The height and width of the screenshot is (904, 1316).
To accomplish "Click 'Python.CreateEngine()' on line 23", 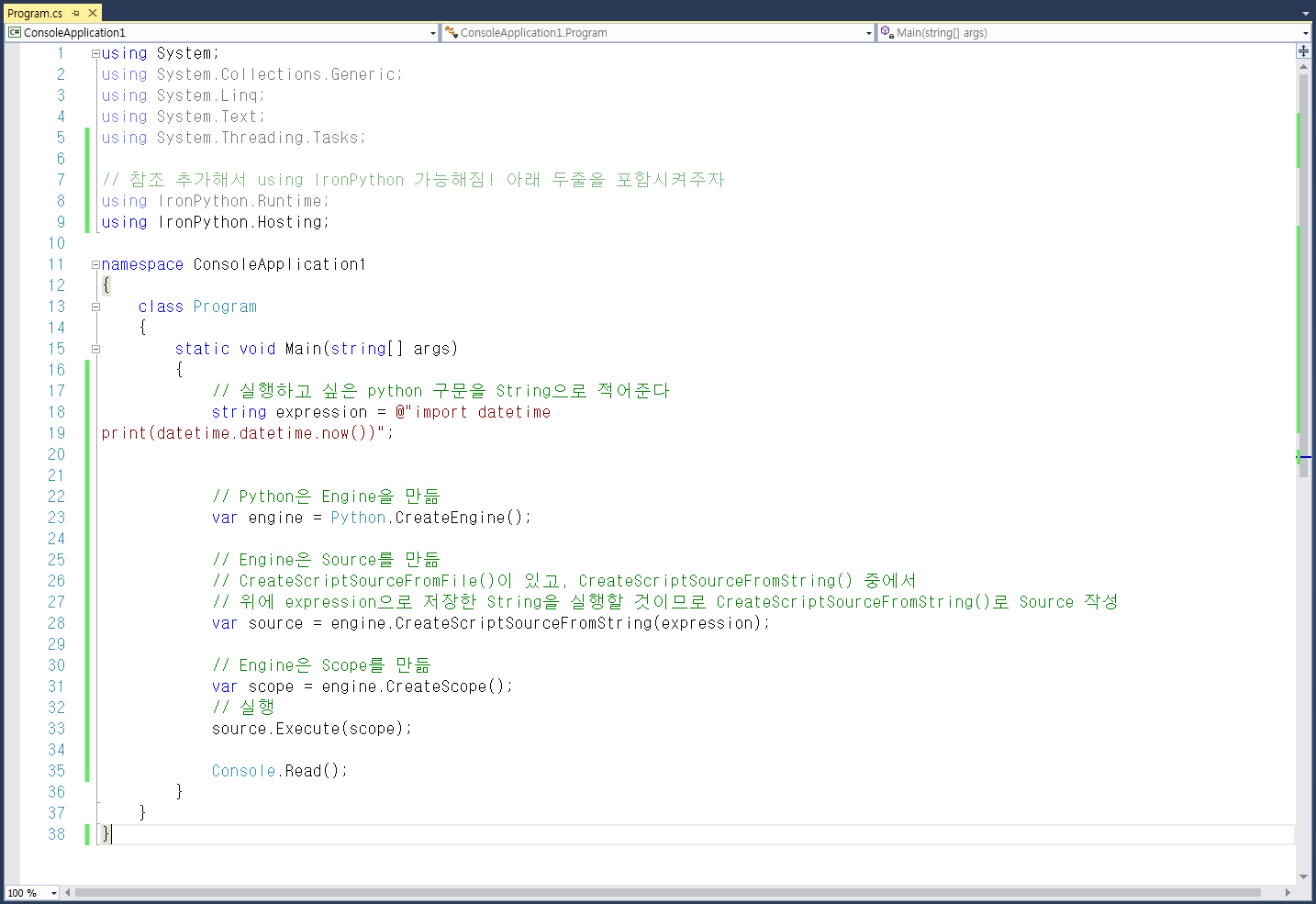I will [427, 518].
